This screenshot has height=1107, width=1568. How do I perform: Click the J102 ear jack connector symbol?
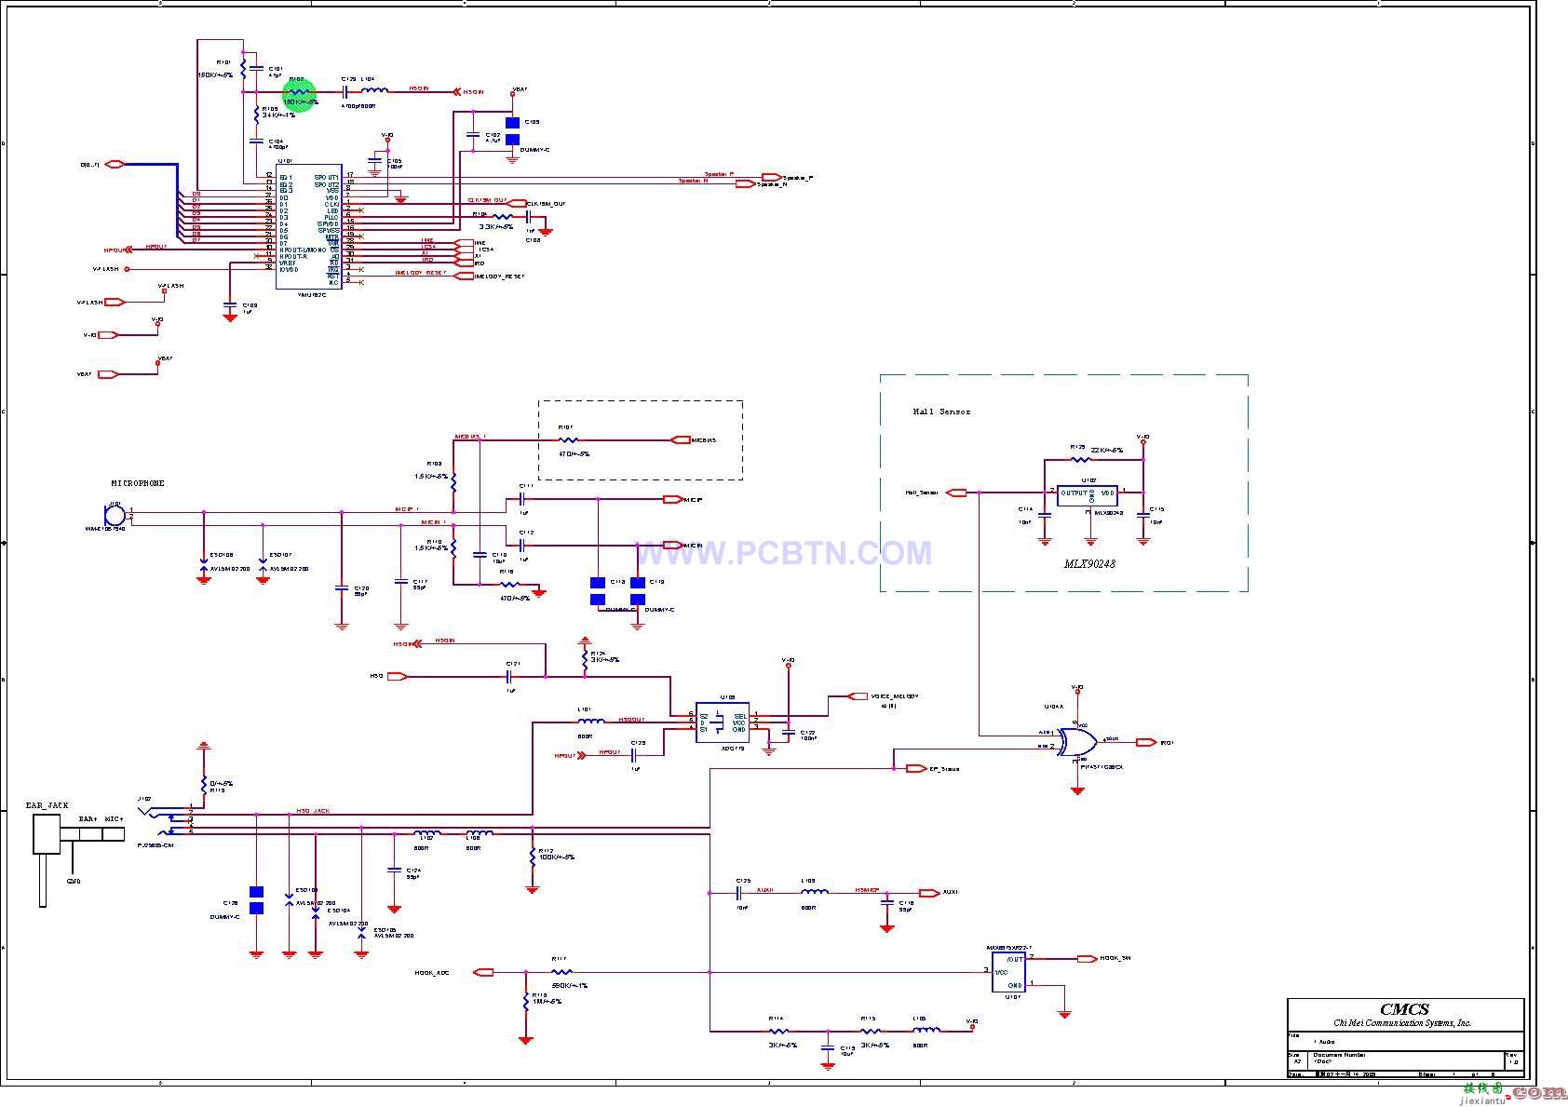tap(165, 821)
